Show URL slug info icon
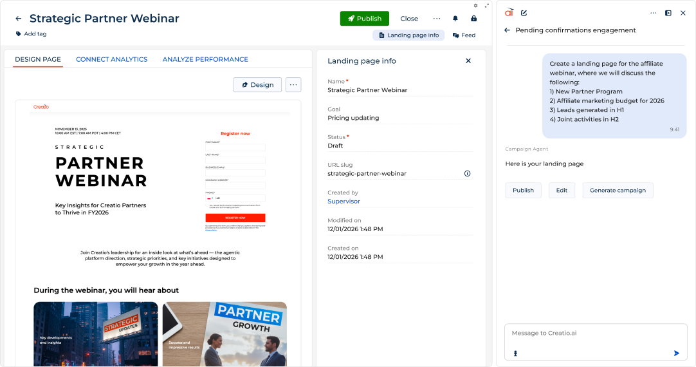The height and width of the screenshot is (367, 696). pos(467,174)
